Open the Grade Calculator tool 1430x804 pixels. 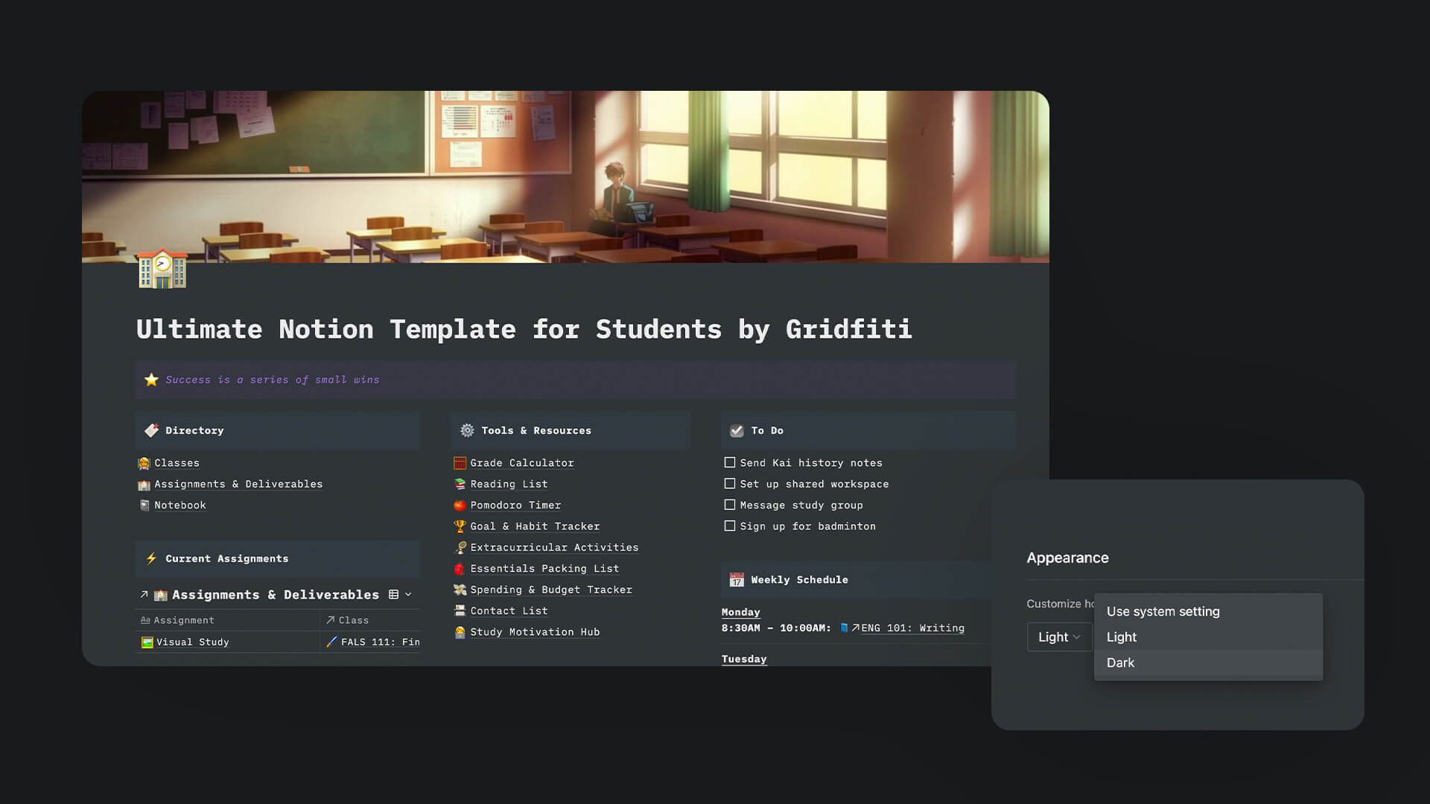(521, 462)
